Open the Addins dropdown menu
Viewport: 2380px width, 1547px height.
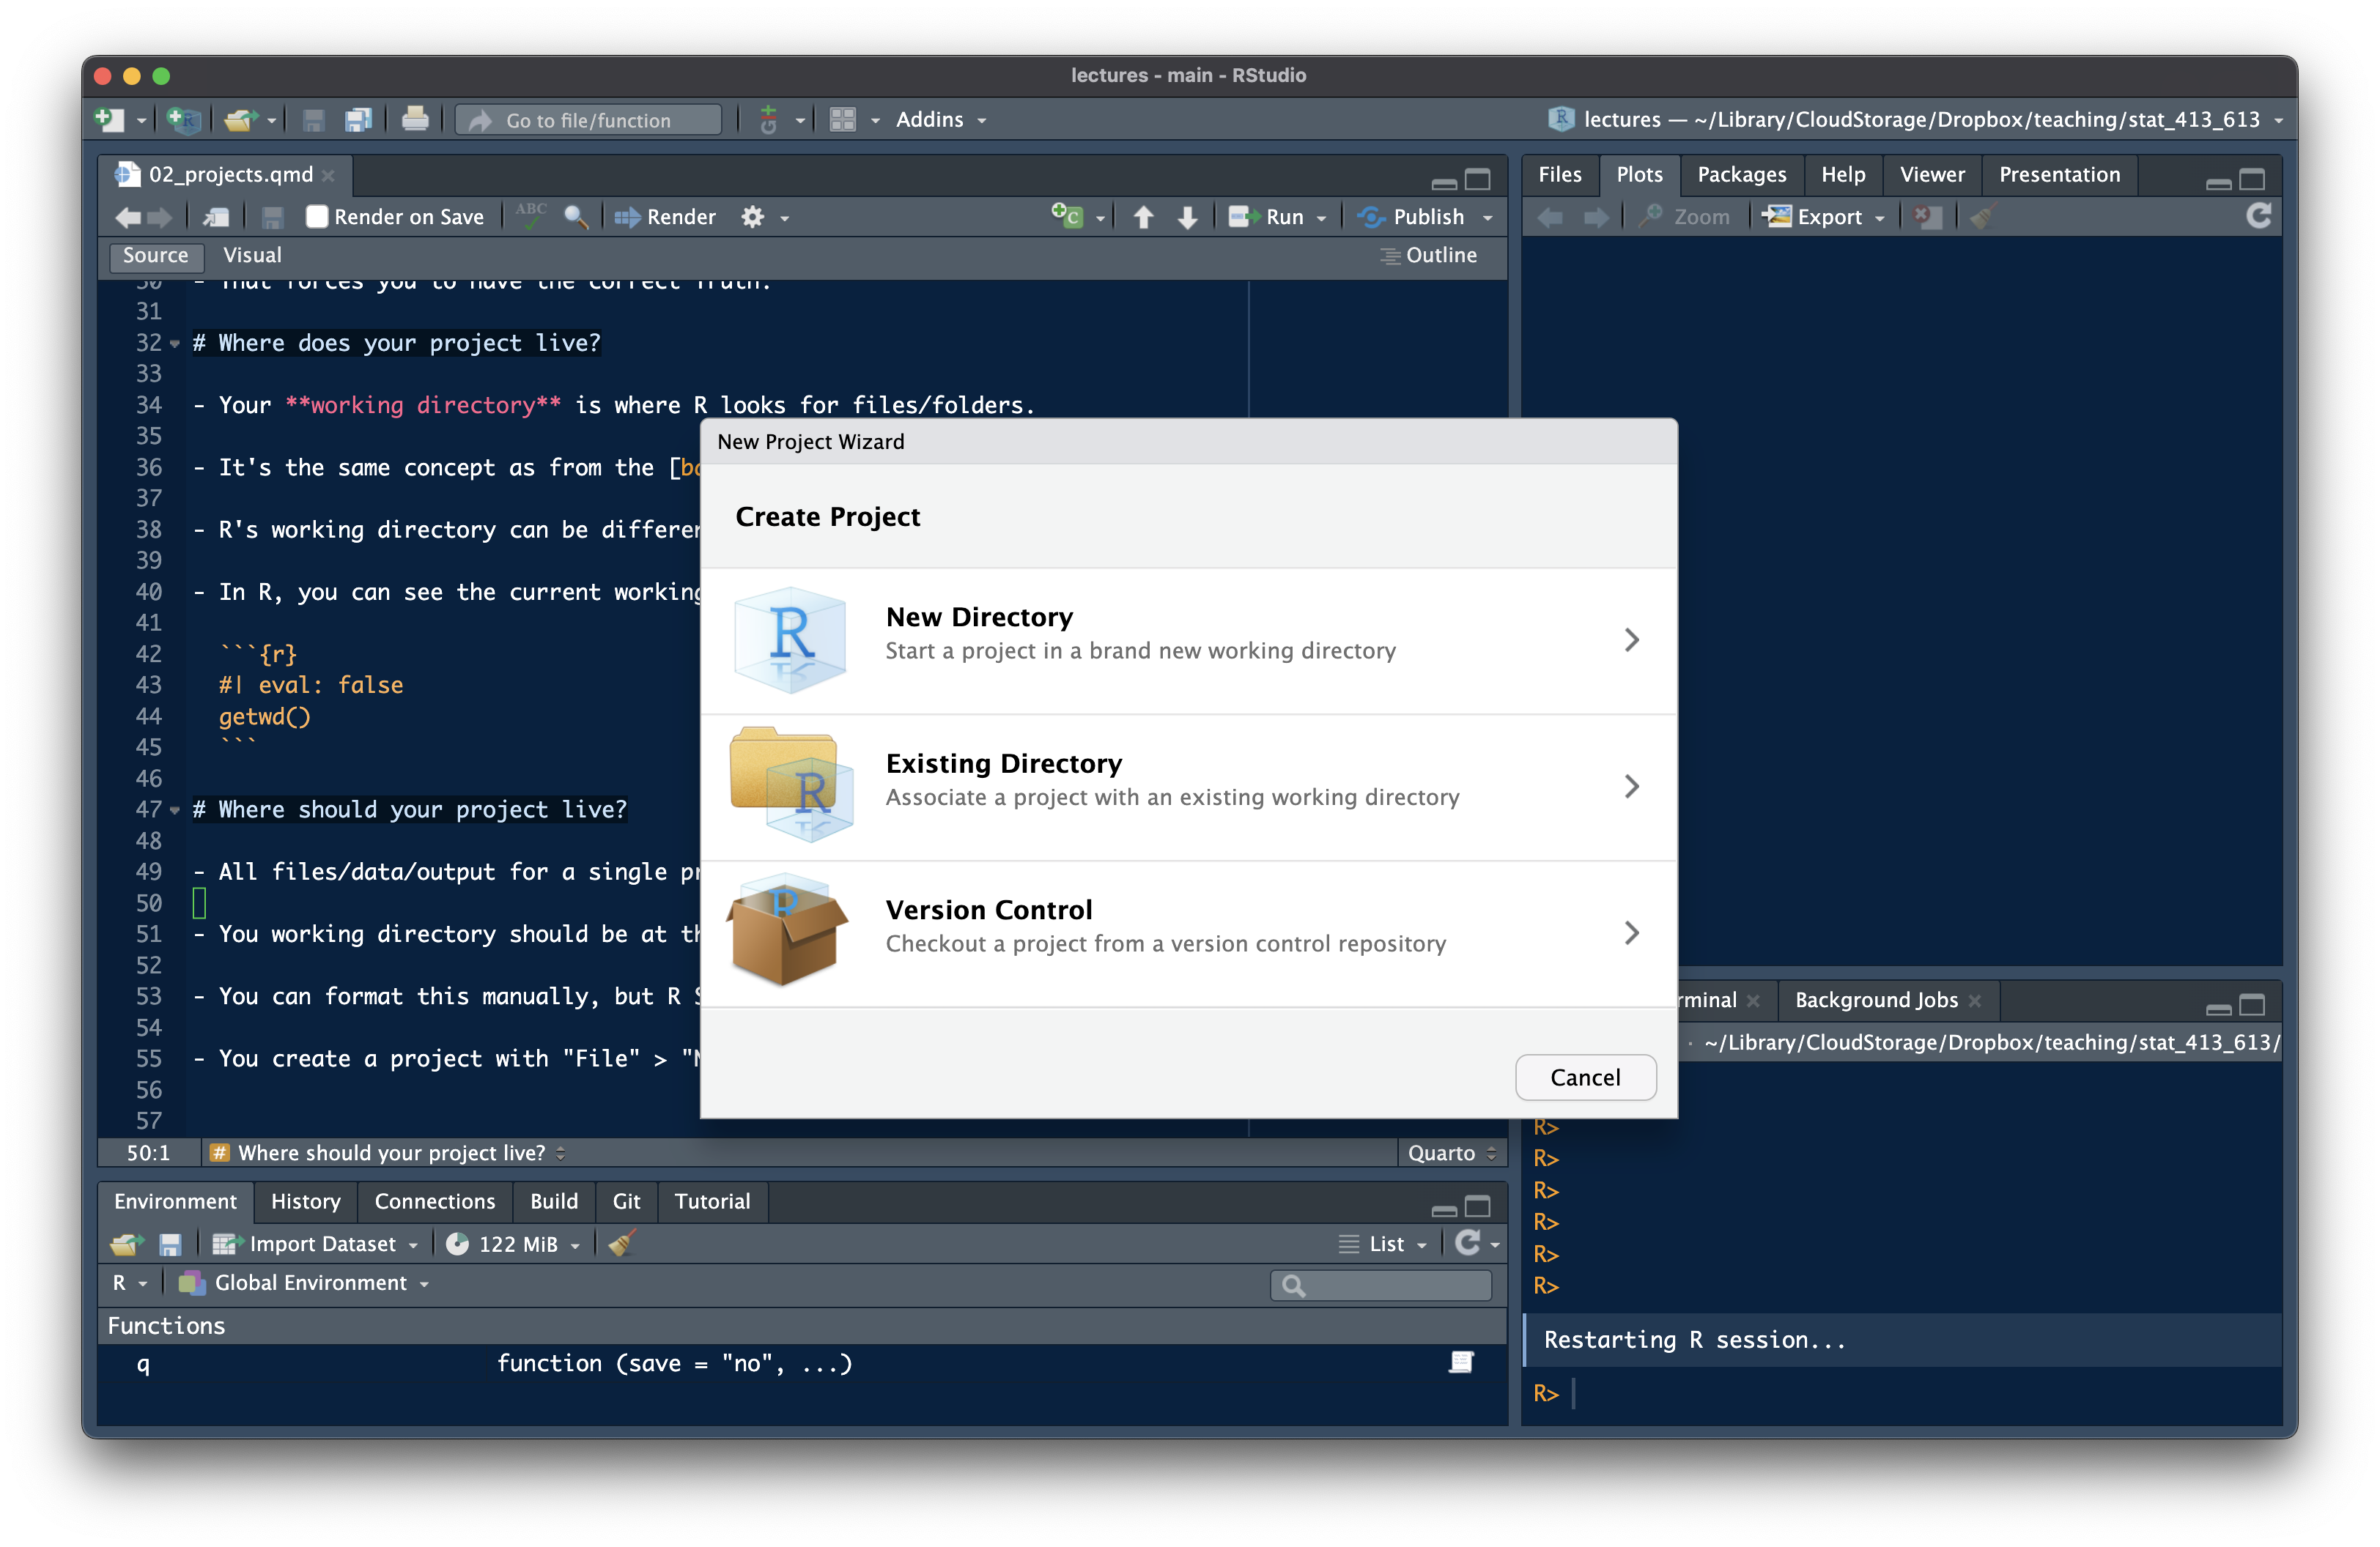point(940,120)
